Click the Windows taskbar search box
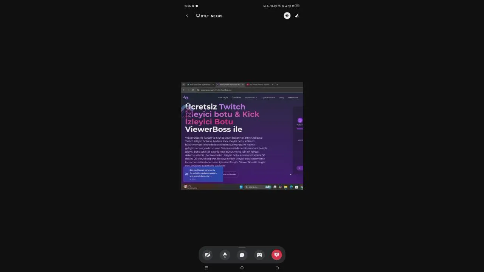 (x=258, y=187)
